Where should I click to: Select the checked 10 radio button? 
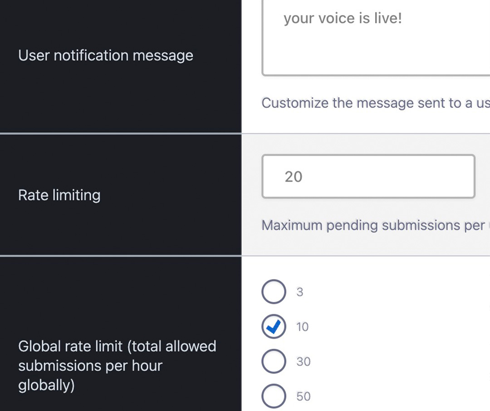click(274, 327)
